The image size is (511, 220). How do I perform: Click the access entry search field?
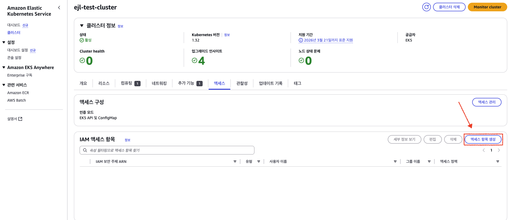click(170, 150)
